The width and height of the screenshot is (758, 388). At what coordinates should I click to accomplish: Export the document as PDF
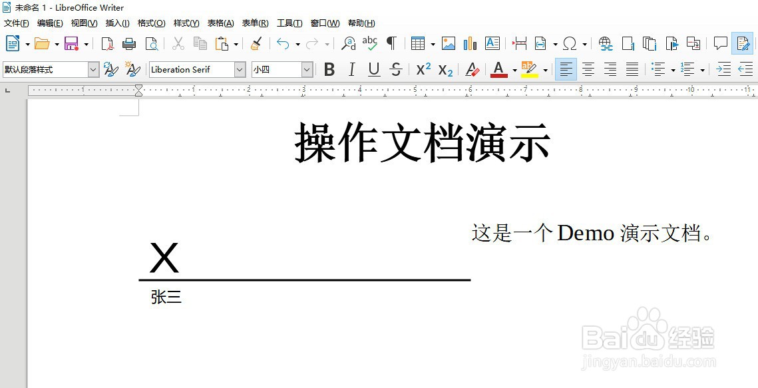106,43
